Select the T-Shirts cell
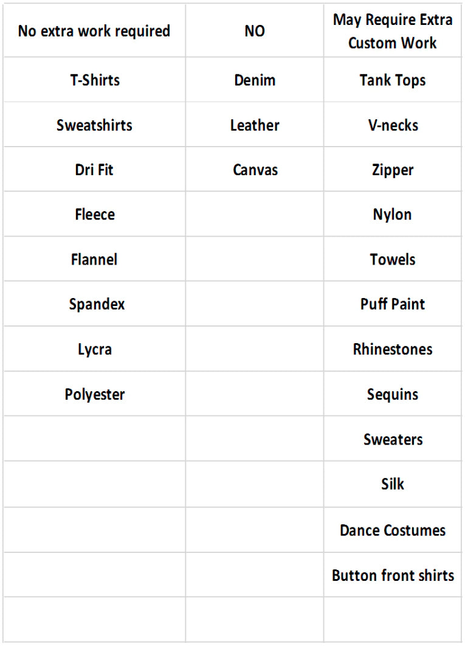 [x=94, y=80]
